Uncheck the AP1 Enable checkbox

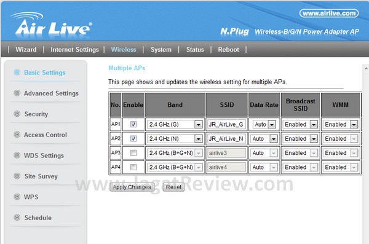coord(133,124)
